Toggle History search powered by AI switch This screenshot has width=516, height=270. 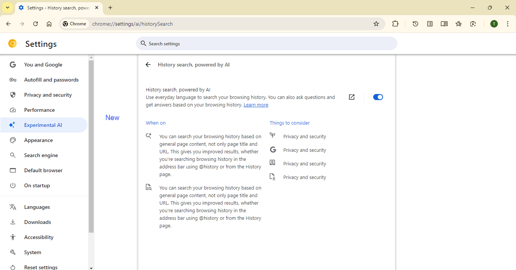(378, 97)
